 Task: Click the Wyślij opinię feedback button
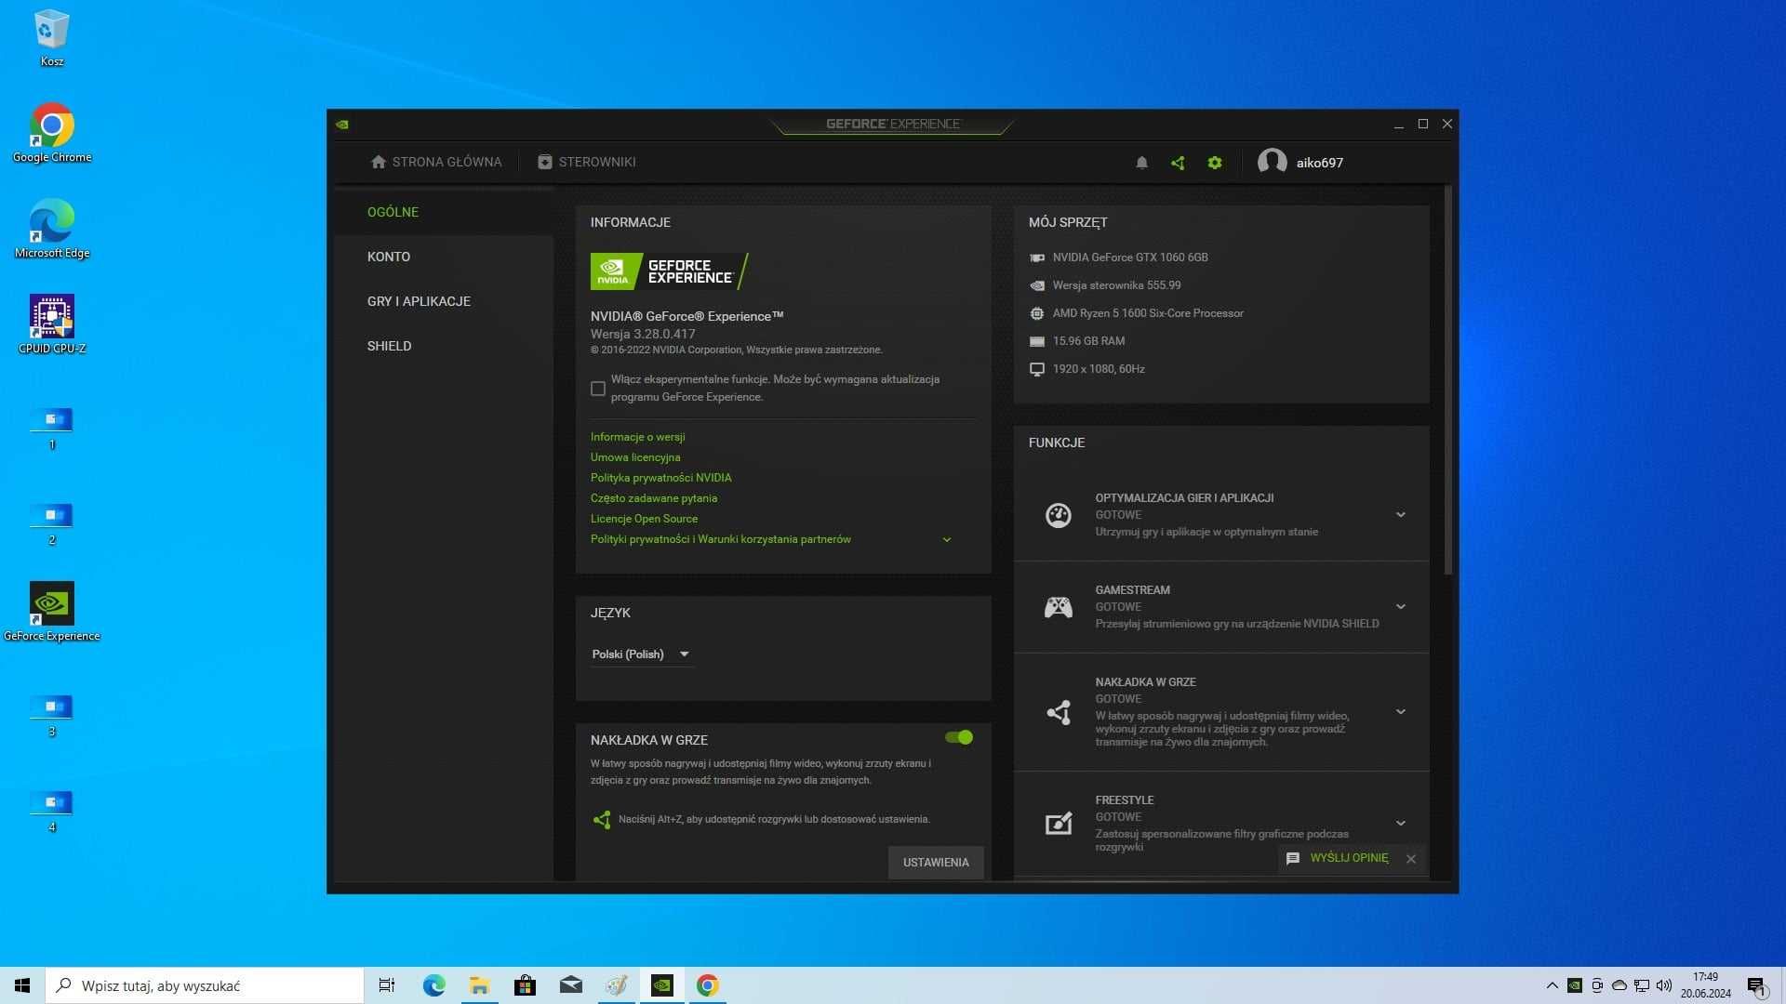[1337, 858]
